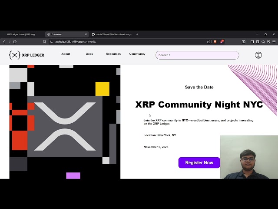Viewport: 278px width, 209px height.
Task: Restore down the browser window
Action: click(265, 34)
